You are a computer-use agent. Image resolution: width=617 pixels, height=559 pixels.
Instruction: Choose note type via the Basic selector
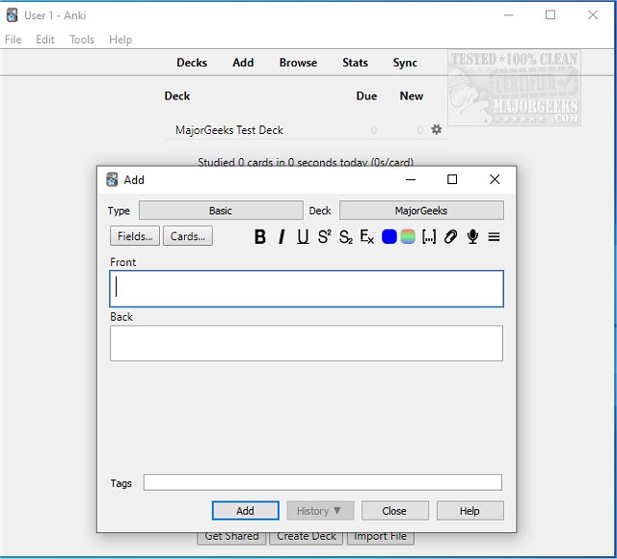(221, 210)
